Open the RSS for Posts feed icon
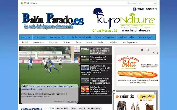 (x=22, y=3)
